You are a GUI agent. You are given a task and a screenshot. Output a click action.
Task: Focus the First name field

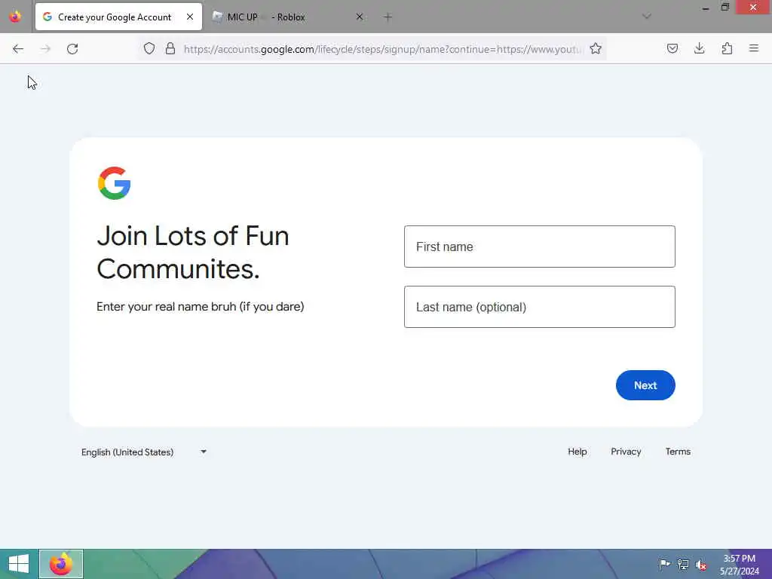540,247
